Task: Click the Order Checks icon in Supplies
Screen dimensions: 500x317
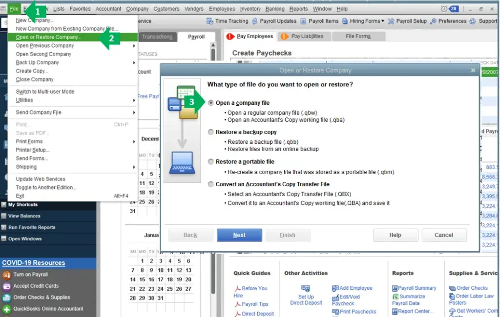Action: [x=452, y=288]
